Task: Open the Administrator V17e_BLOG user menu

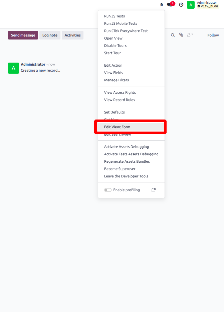Action: pyautogui.click(x=207, y=5)
